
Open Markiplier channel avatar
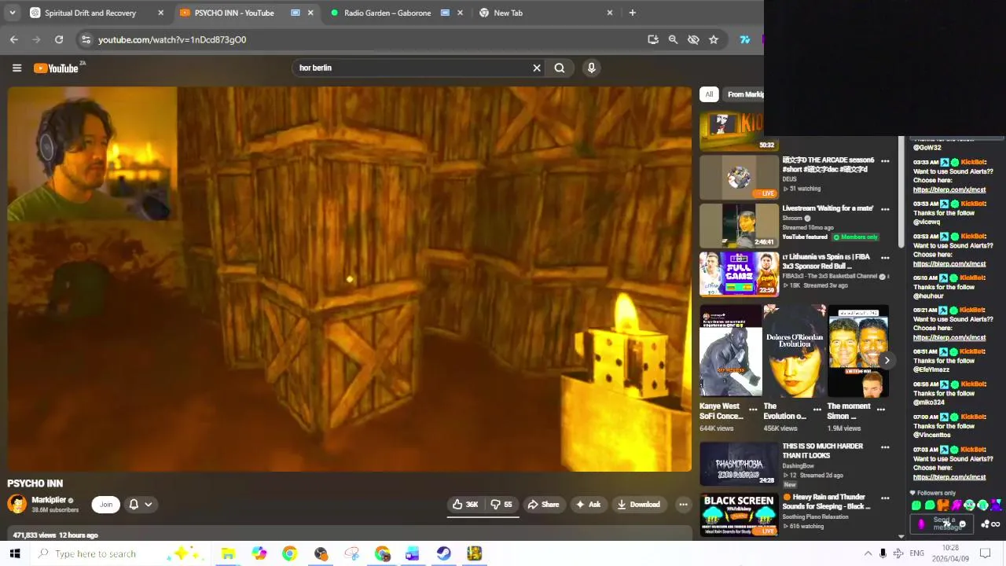tap(17, 504)
